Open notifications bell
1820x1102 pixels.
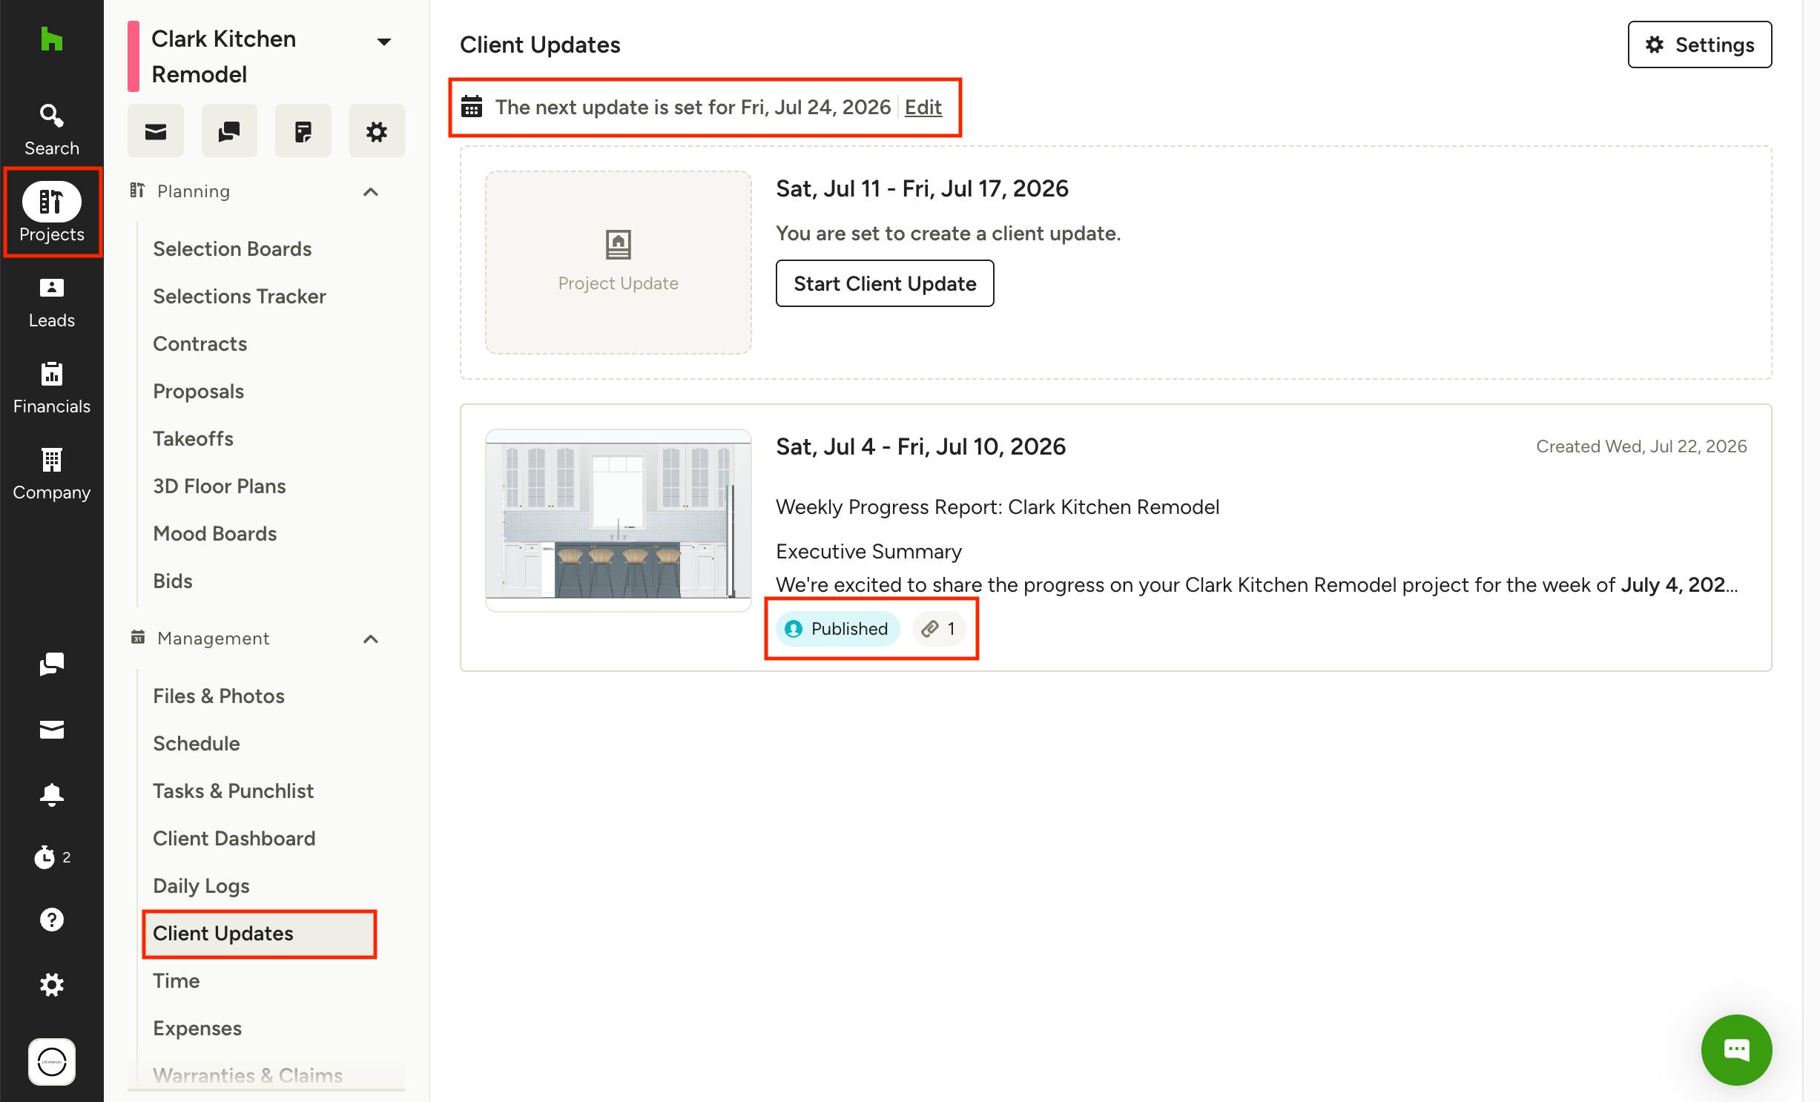click(x=51, y=794)
